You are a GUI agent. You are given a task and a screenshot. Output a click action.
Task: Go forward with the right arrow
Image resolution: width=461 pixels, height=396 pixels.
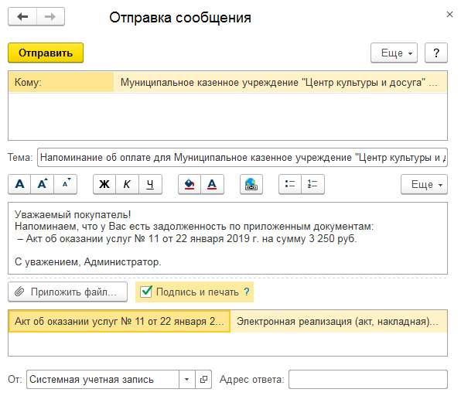click(50, 17)
